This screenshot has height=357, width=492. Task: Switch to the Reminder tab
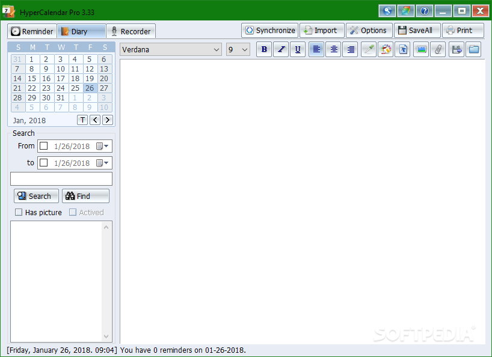click(32, 31)
